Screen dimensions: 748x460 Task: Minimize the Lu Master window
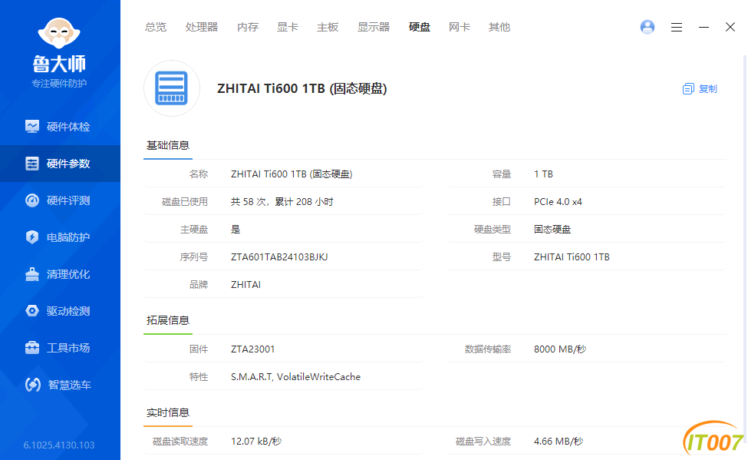(x=704, y=27)
